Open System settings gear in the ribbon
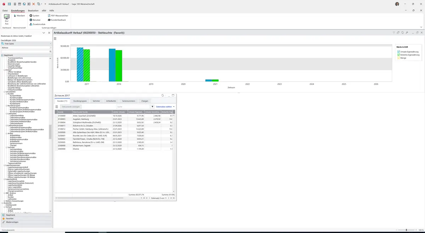The width and height of the screenshot is (425, 233). pos(34,16)
